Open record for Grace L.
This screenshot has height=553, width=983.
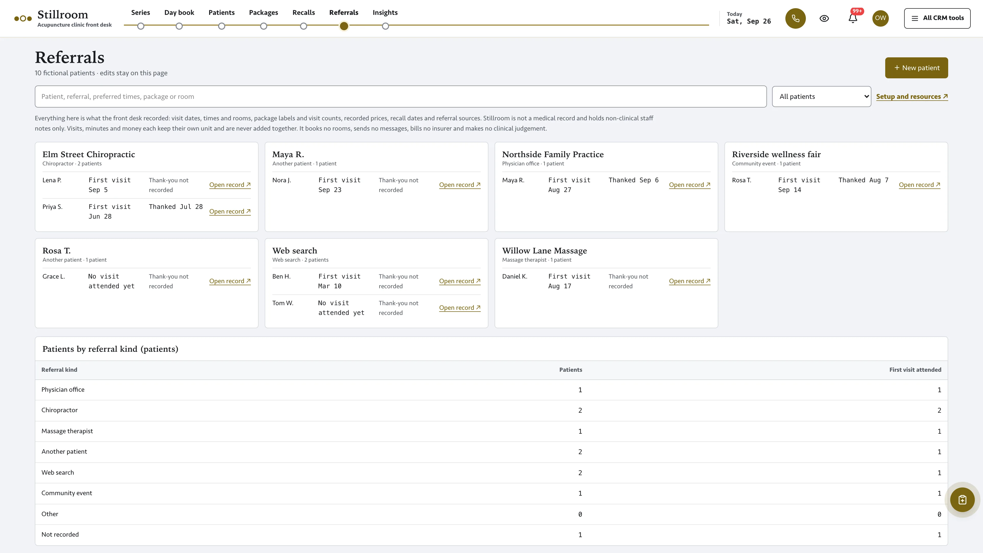point(230,281)
